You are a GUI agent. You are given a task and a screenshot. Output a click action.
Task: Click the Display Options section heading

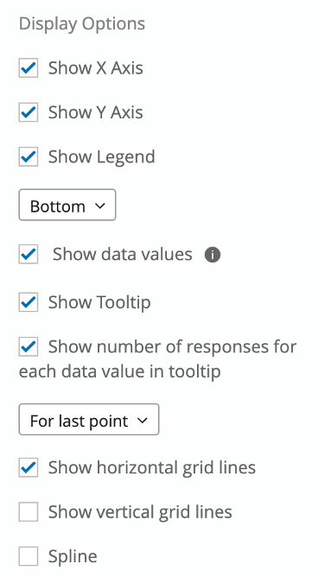(82, 24)
